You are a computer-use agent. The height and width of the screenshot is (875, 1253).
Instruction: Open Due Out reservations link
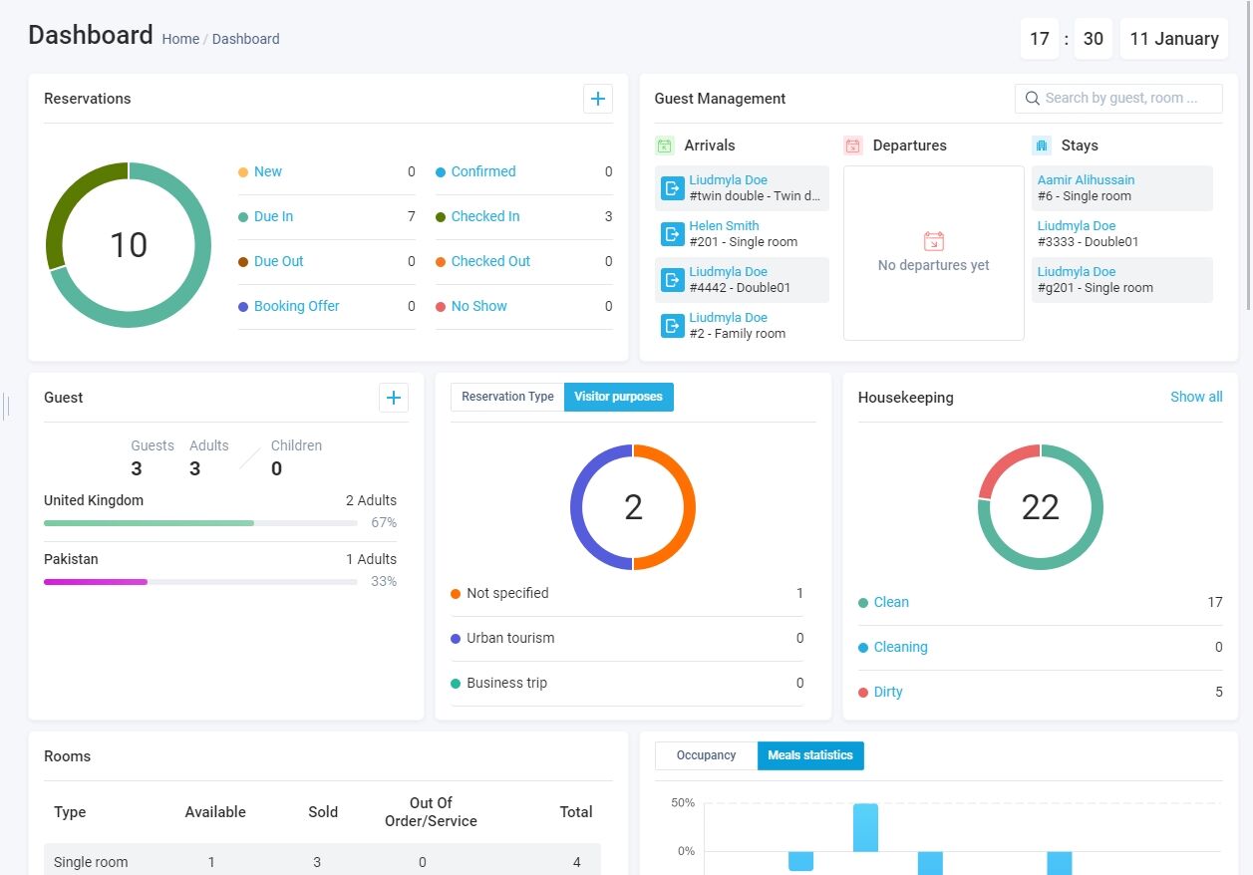tap(278, 261)
